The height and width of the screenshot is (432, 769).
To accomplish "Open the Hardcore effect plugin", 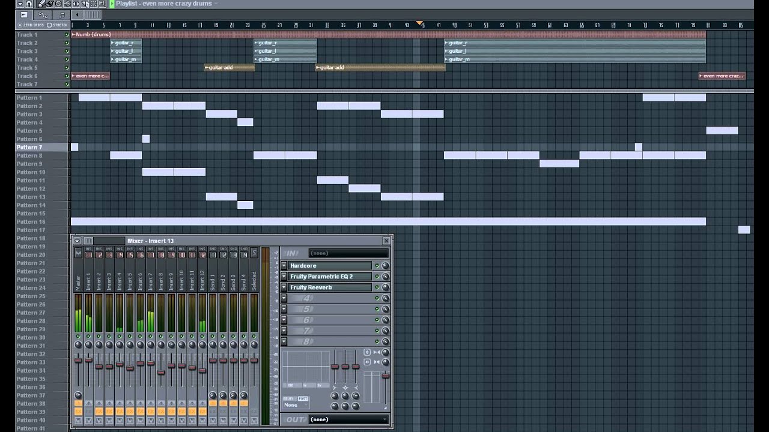I will point(330,266).
